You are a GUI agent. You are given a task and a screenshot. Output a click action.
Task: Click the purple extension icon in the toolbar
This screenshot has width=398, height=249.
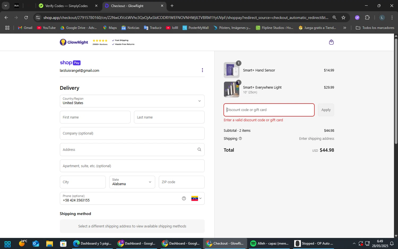(357, 18)
